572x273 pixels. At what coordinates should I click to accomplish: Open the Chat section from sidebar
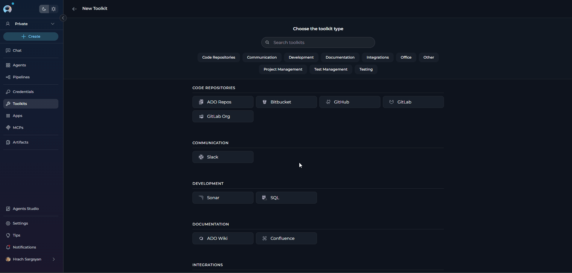pos(17,50)
